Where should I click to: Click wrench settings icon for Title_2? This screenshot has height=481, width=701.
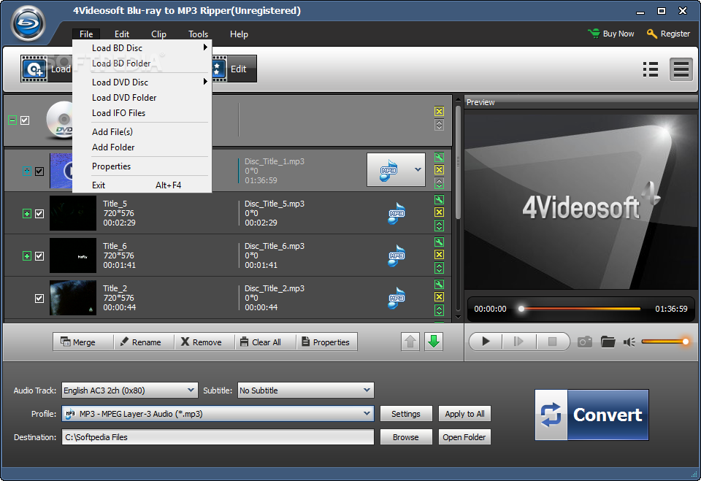(x=439, y=285)
